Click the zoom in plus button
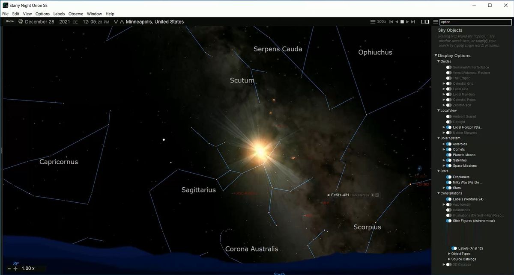The height and width of the screenshot is (275, 514). (x=15, y=269)
